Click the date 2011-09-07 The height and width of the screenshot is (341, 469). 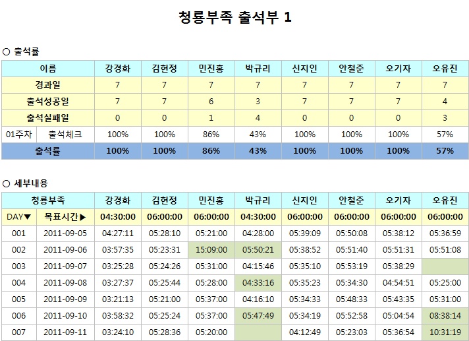(65, 266)
